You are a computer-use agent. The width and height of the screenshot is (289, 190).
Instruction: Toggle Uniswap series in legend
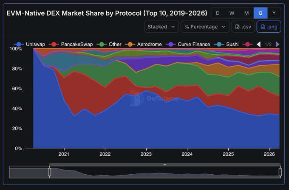[29, 45]
